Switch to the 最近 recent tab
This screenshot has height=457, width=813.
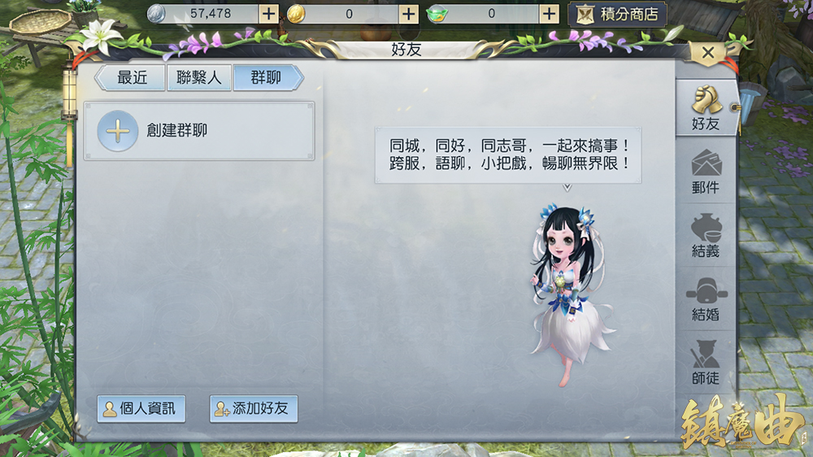[131, 78]
